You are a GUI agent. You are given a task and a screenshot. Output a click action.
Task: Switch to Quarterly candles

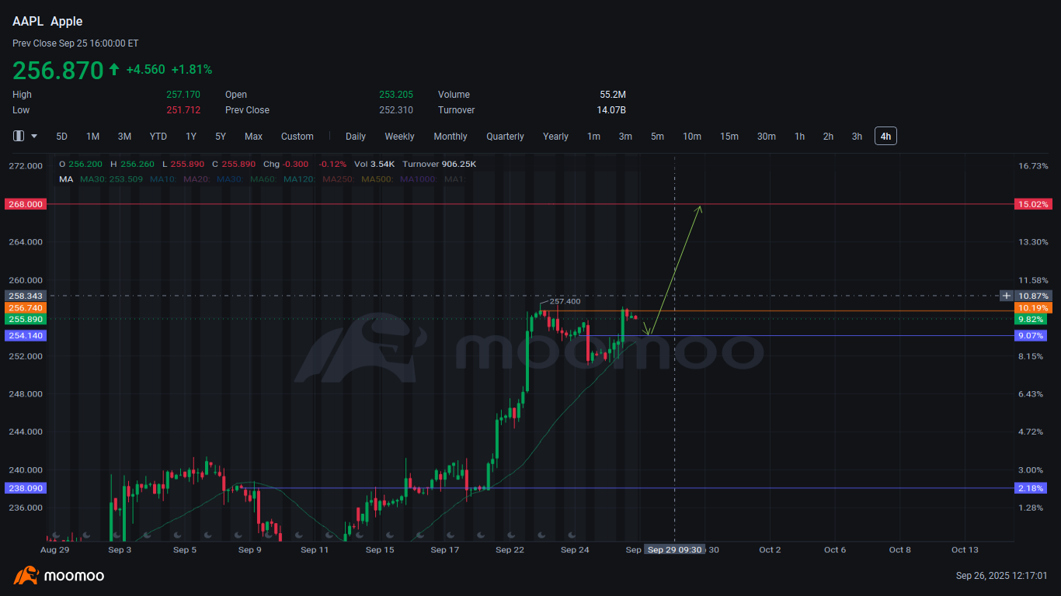pyautogui.click(x=506, y=137)
